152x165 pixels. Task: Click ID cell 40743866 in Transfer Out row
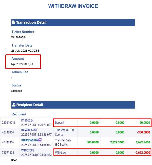8,142
